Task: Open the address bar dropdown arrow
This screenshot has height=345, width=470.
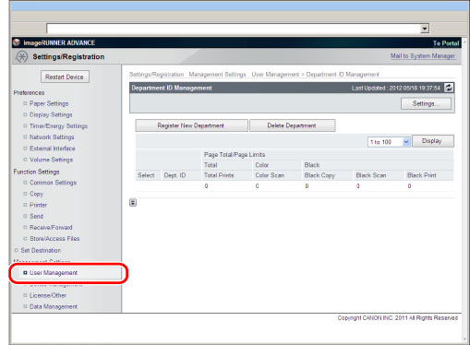Action: [x=425, y=29]
